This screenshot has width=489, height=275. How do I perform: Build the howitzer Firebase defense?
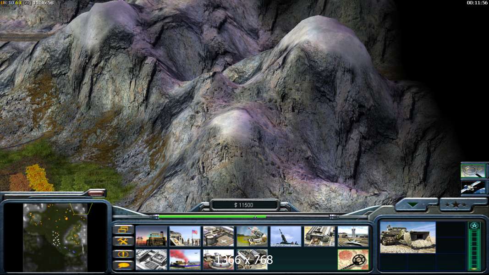click(286, 236)
